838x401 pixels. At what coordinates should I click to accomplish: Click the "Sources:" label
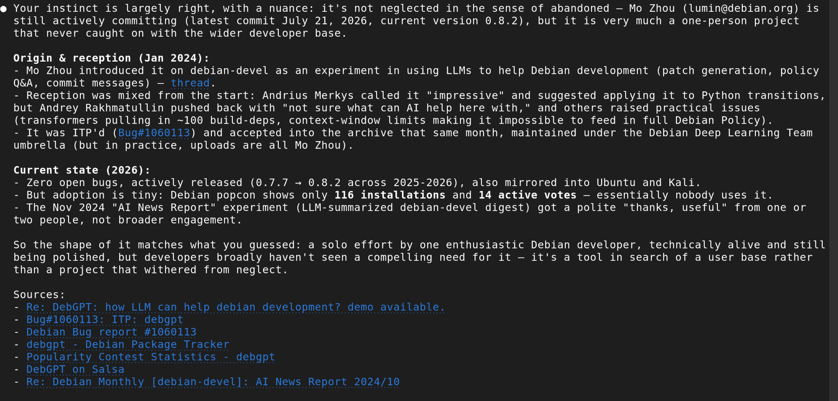tap(39, 295)
